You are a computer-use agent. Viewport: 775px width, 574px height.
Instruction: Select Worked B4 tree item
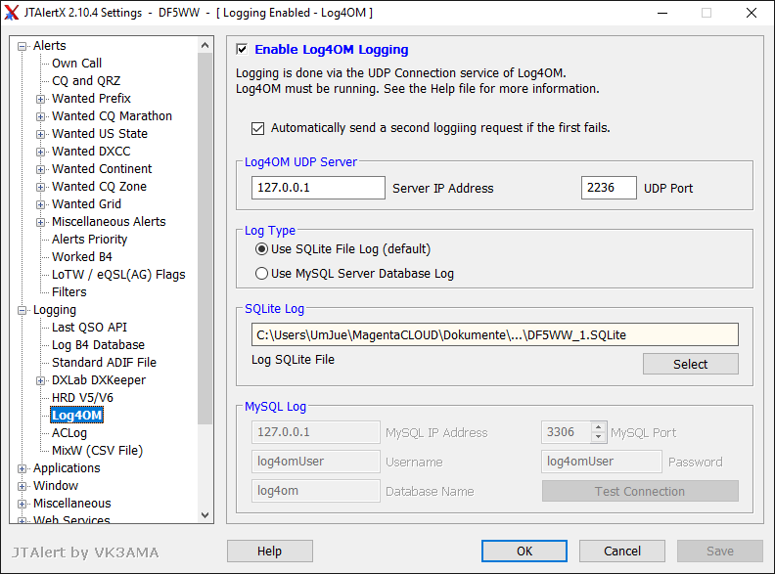tap(82, 257)
